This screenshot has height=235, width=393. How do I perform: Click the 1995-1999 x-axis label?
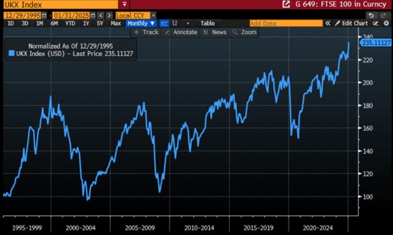pos(27,228)
